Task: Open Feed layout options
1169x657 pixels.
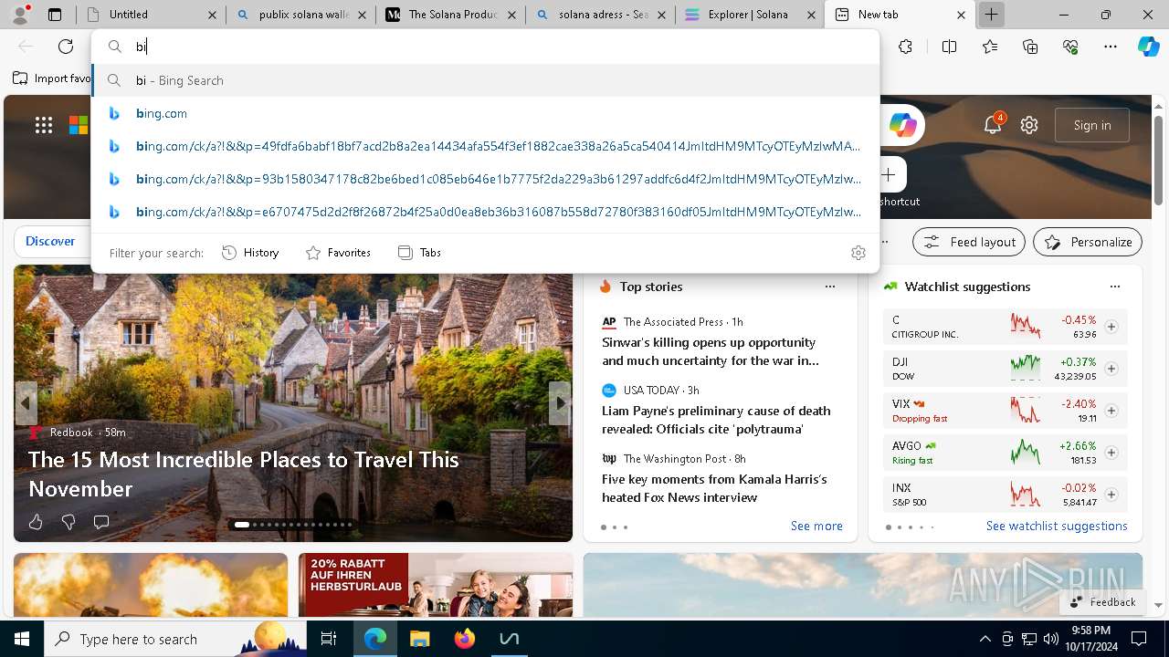Action: 969,242
